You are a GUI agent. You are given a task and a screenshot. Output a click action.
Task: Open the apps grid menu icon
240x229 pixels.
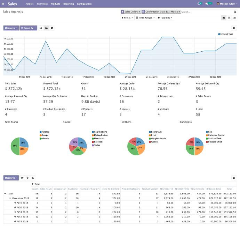tap(3, 4)
